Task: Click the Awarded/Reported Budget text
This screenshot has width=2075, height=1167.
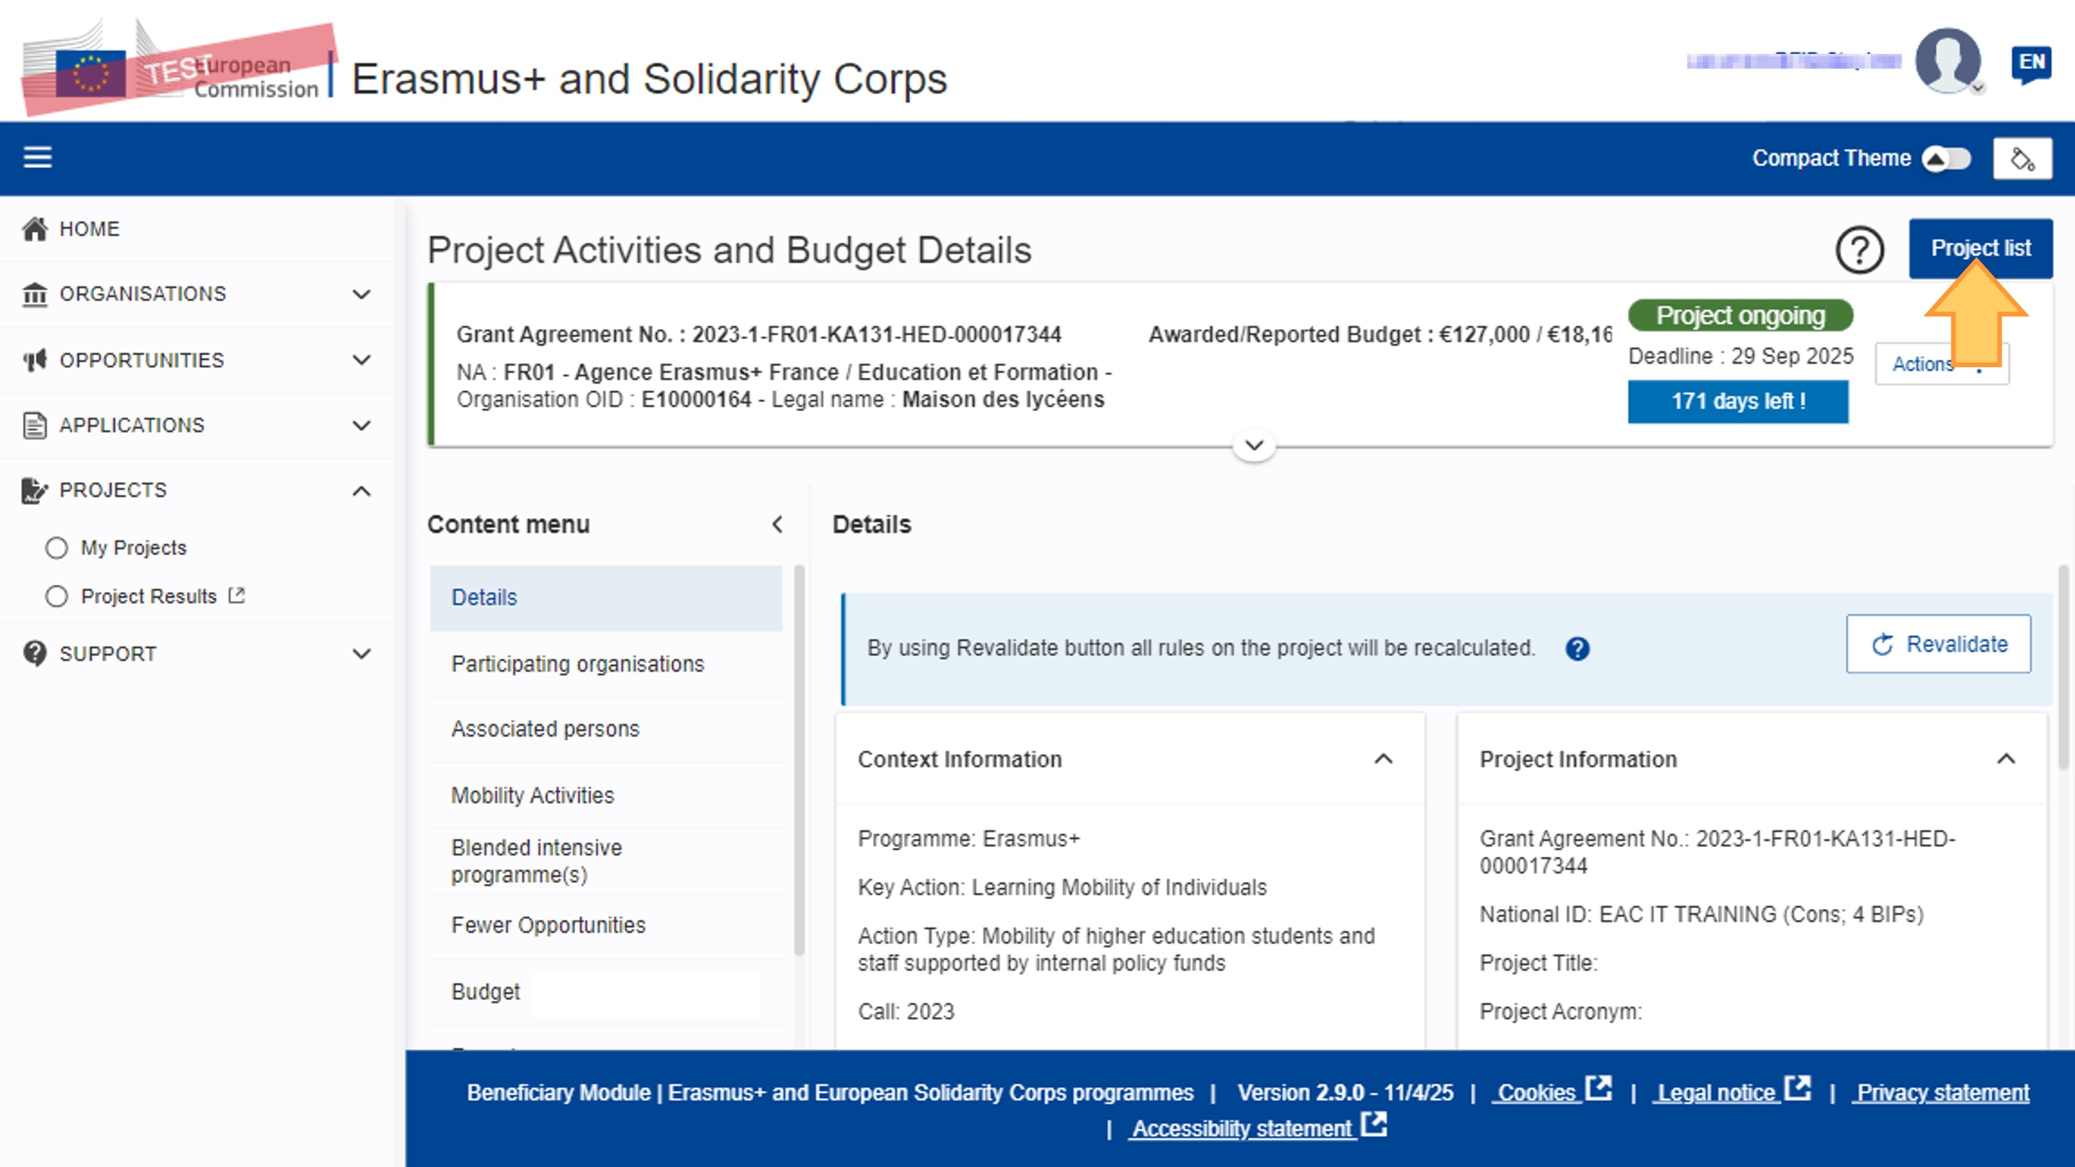Action: [1380, 334]
